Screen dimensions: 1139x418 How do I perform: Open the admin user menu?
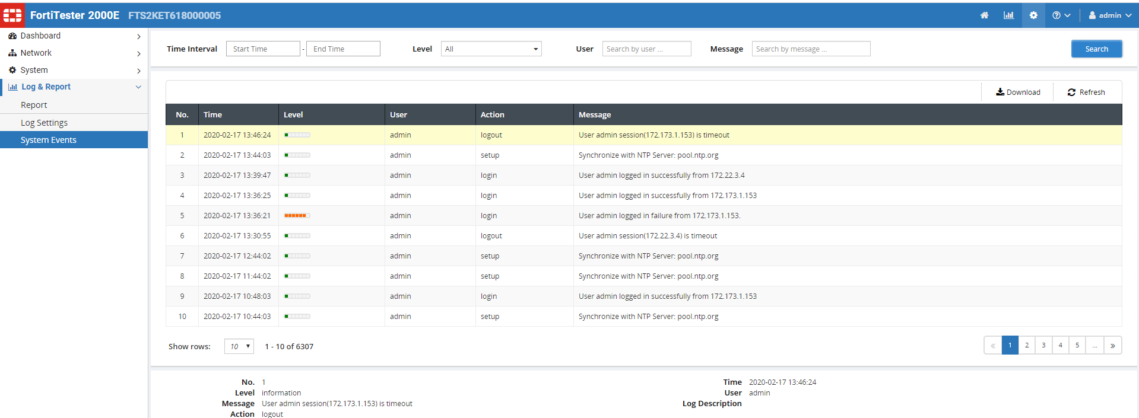tap(1110, 15)
